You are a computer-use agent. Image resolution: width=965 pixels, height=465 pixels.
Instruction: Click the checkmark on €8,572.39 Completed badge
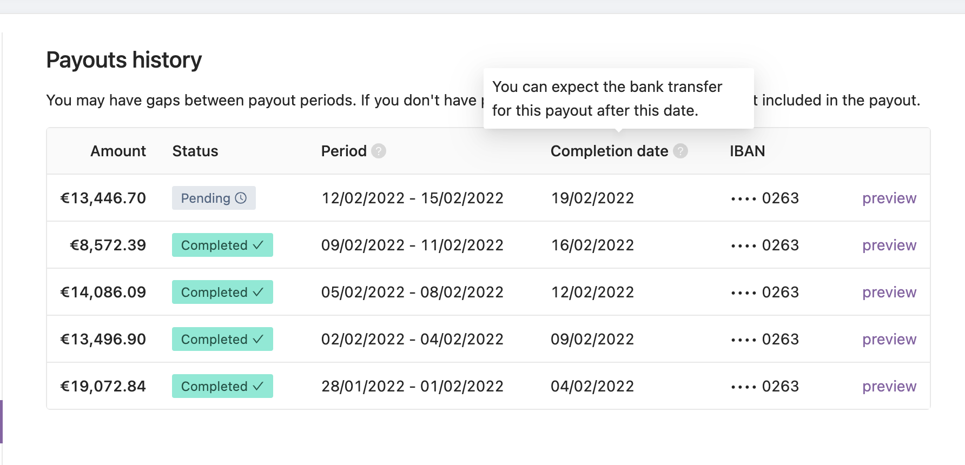258,245
